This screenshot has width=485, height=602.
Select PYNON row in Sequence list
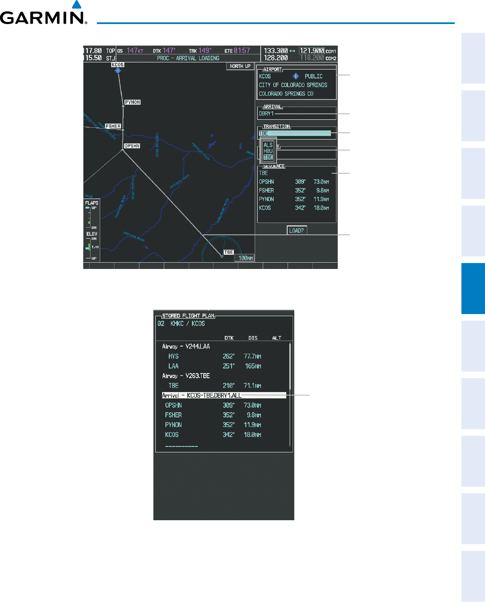coord(294,199)
